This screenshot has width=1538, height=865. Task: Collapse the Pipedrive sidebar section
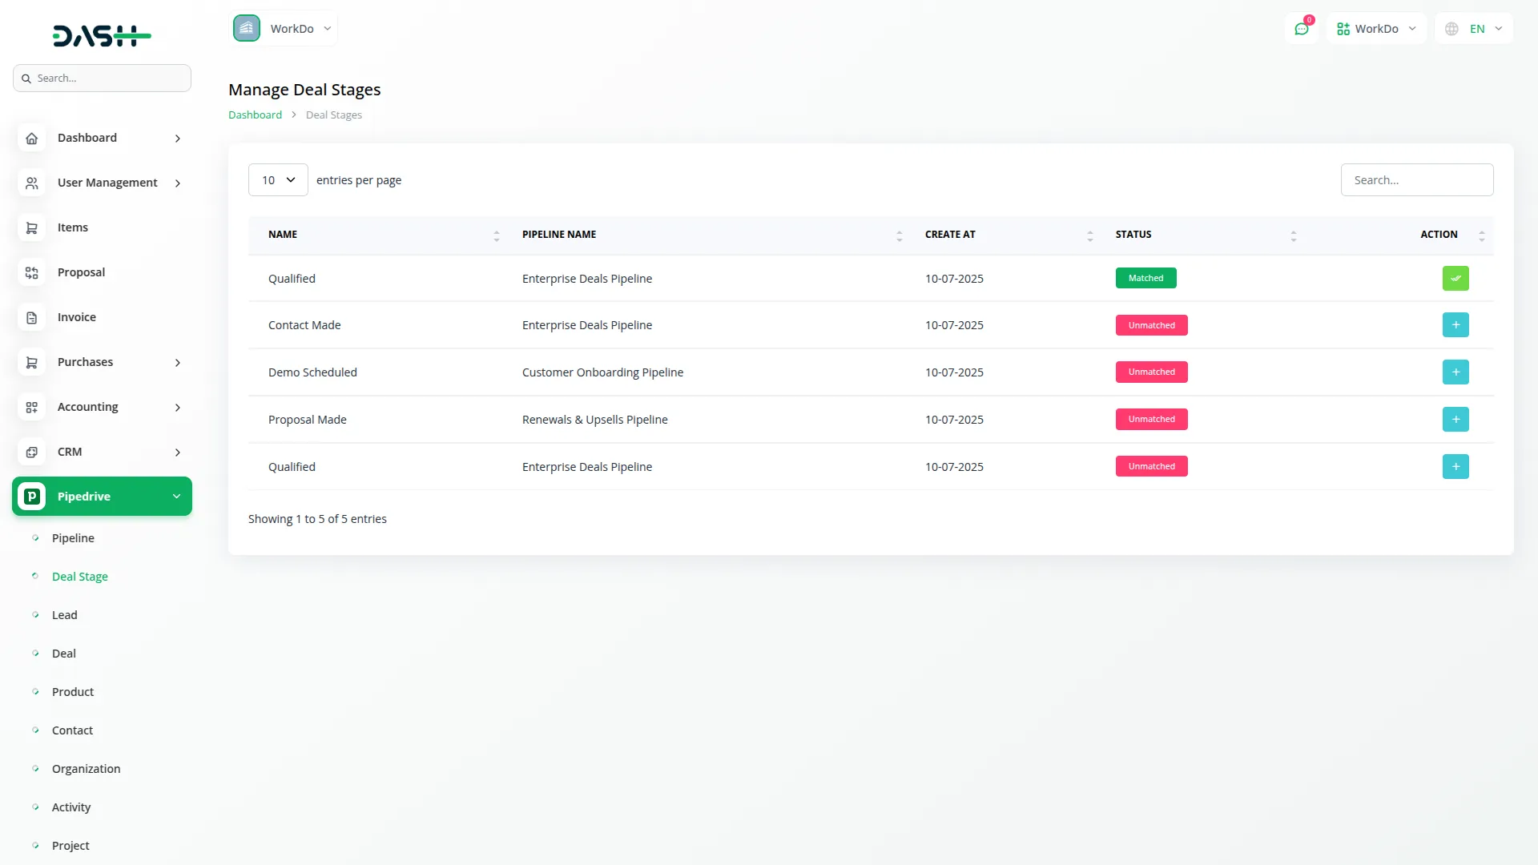[x=176, y=496]
